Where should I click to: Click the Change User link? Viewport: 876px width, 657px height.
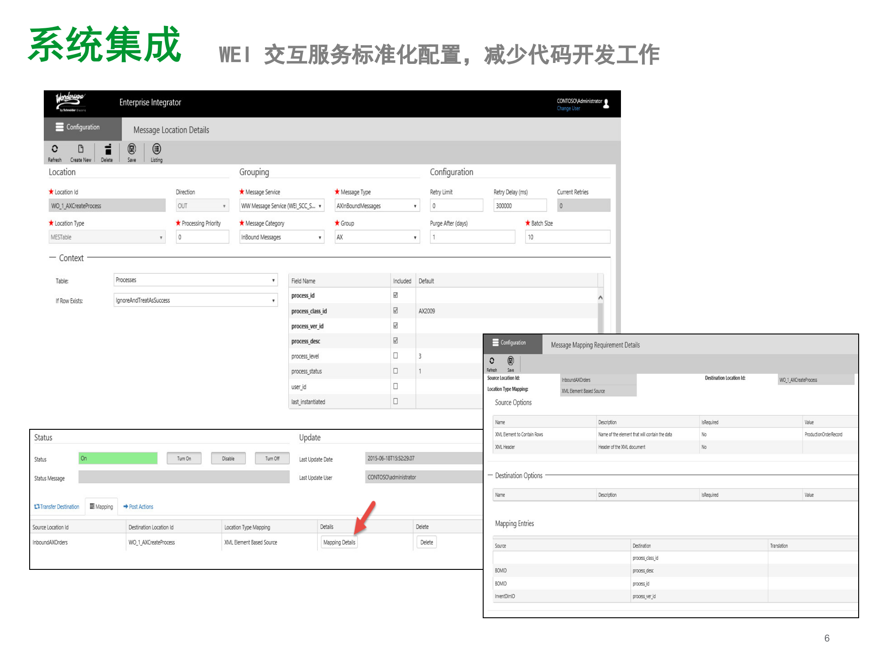point(568,108)
